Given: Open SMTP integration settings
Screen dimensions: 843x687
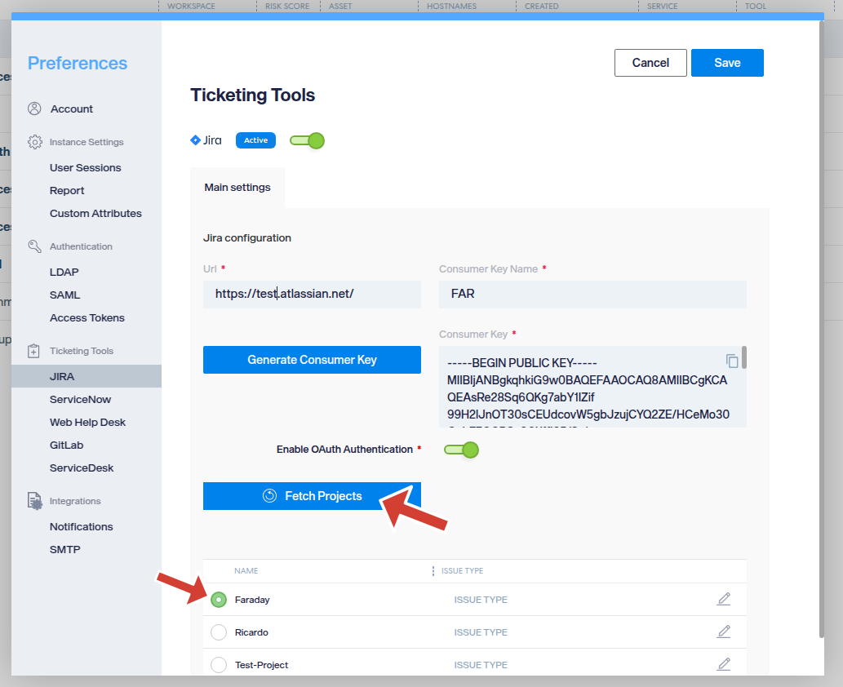Looking at the screenshot, I should pos(65,550).
